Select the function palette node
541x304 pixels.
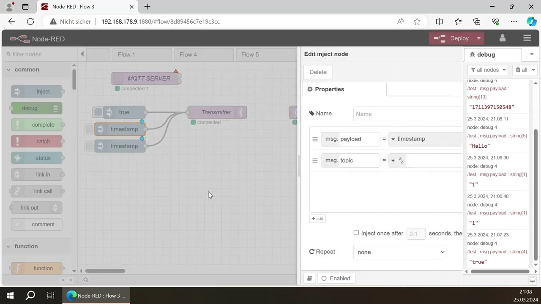[x=37, y=268]
